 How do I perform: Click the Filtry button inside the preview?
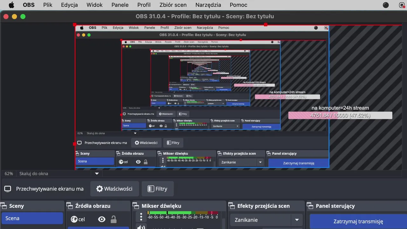coord(173,143)
